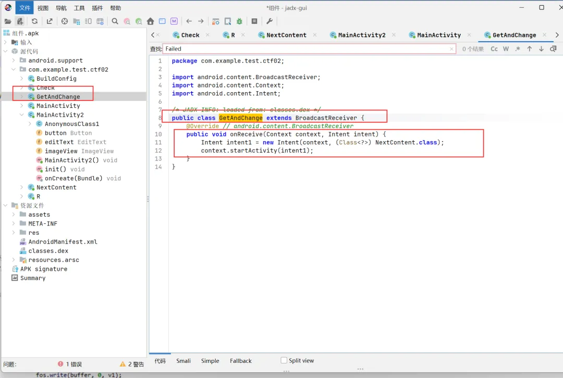Jump to next search match arrow

pos(542,49)
